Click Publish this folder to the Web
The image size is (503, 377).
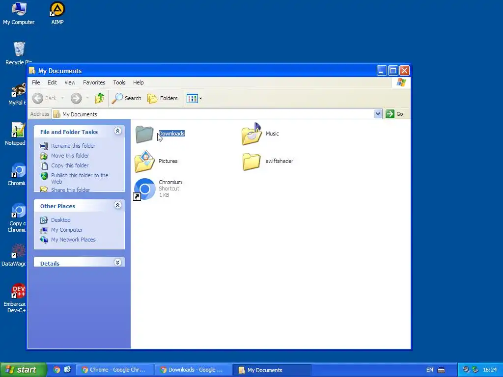[80, 178]
